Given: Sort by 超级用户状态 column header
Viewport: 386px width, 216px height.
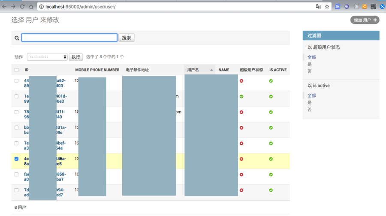Looking at the screenshot, I should [251, 70].
